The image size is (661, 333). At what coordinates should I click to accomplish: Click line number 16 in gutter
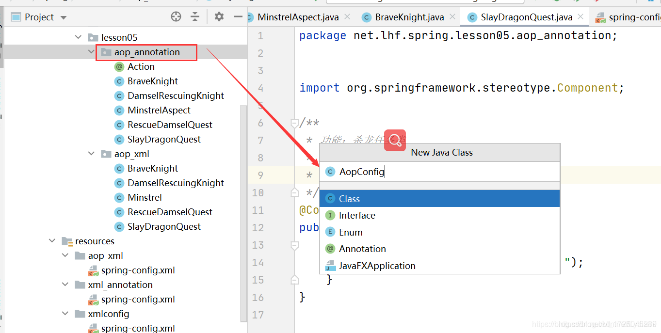point(258,297)
